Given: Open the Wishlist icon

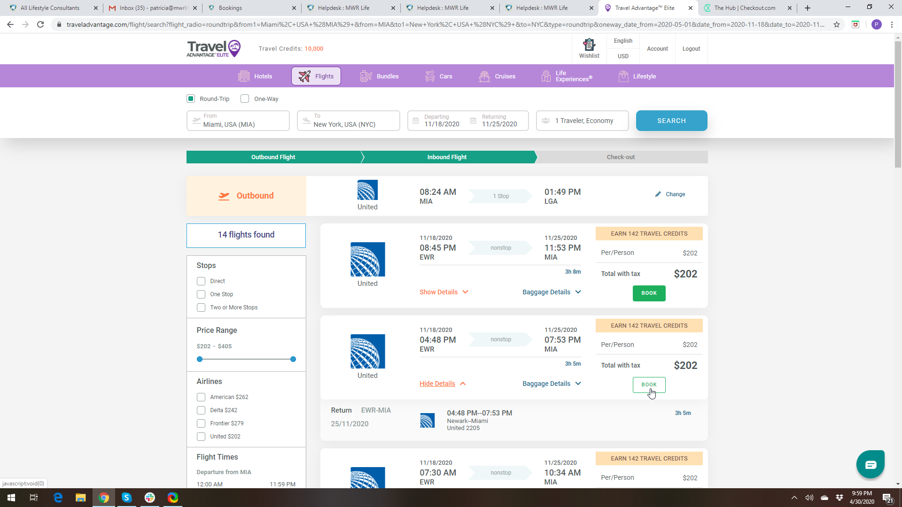Looking at the screenshot, I should pos(589,45).
